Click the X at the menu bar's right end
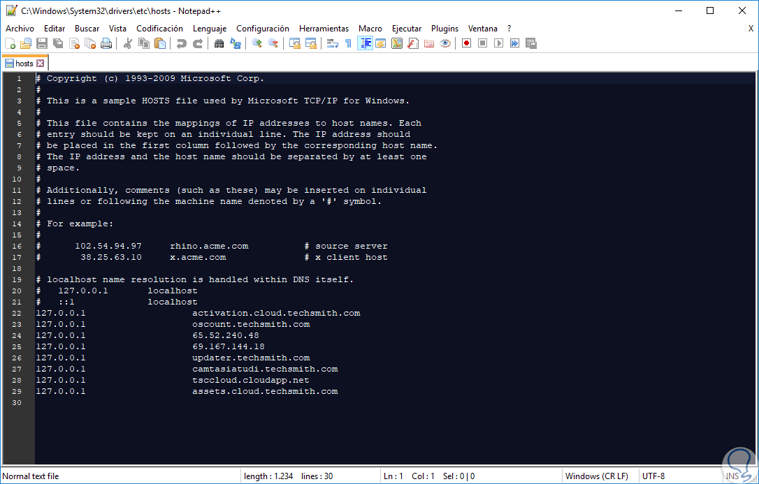The height and width of the screenshot is (484, 759). [751, 29]
